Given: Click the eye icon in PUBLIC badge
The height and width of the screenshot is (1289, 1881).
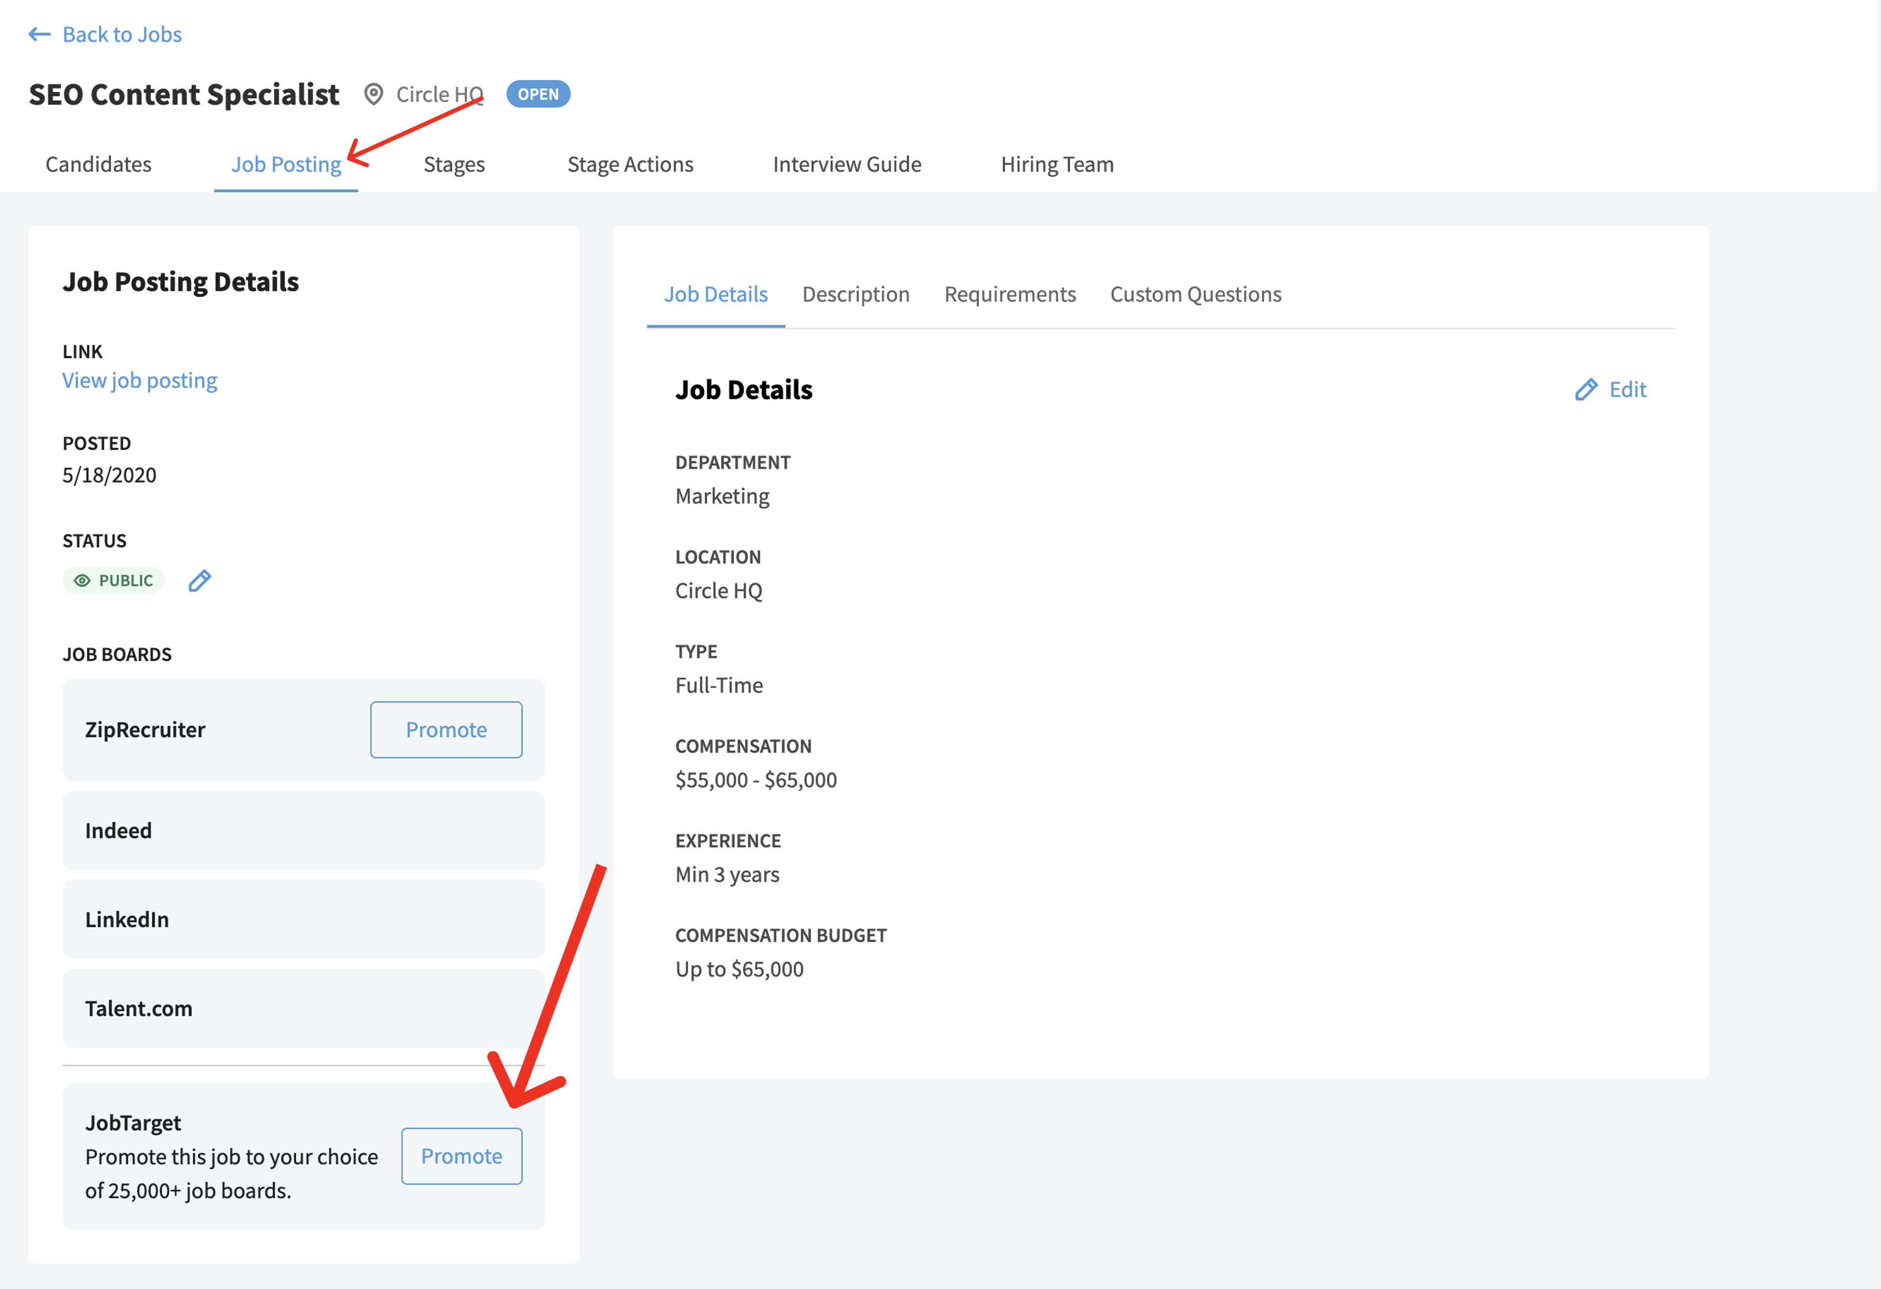Looking at the screenshot, I should pos(82,581).
